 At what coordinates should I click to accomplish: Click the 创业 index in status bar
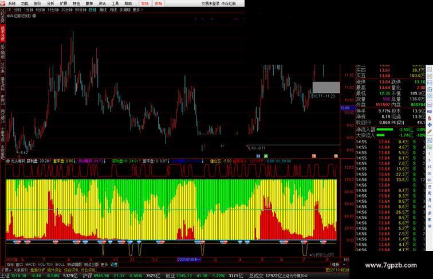[x=170, y=276]
